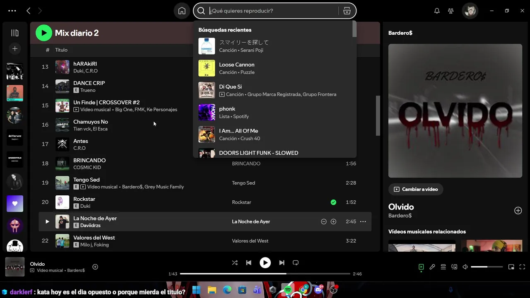Select track BRINCANDO
Viewport: 530px width, 298px height.
pyautogui.click(x=89, y=160)
